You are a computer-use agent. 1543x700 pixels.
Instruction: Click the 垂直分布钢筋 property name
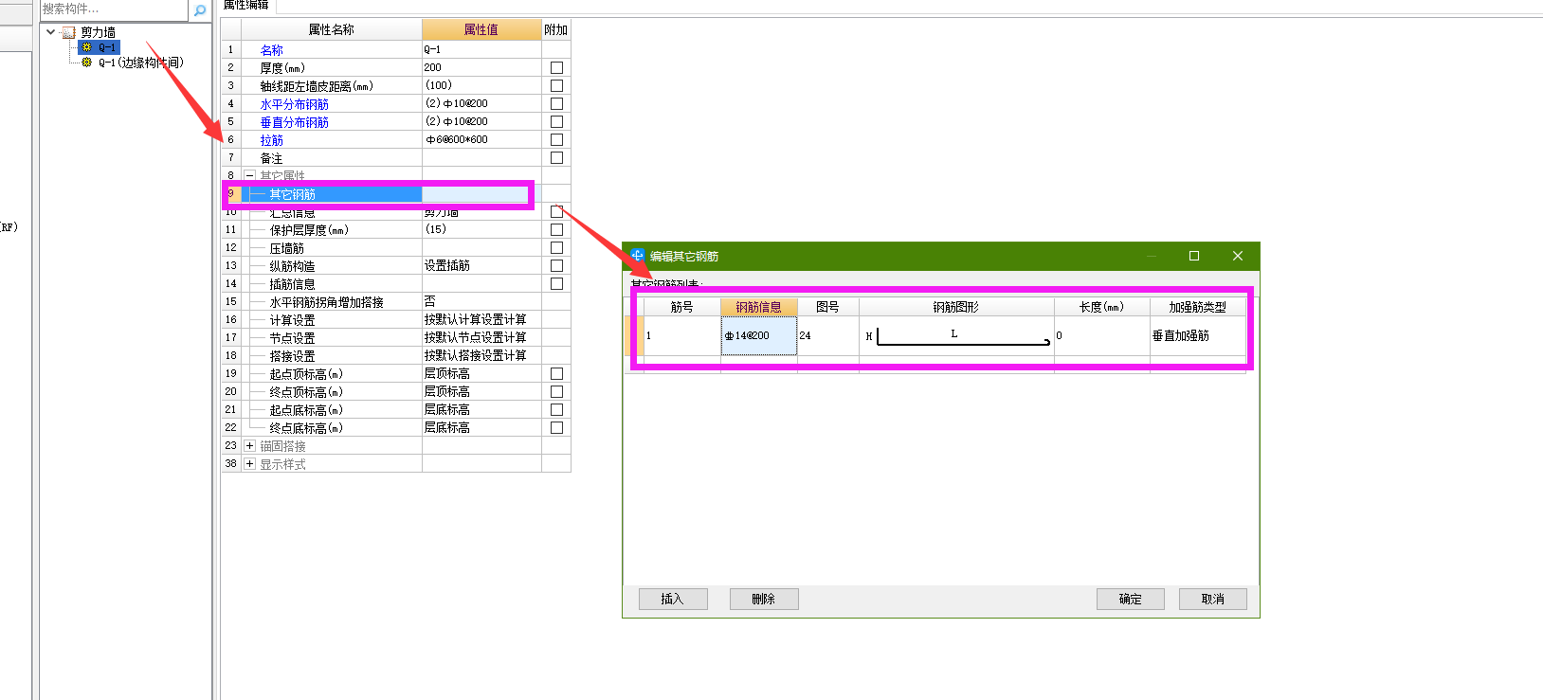click(x=295, y=122)
